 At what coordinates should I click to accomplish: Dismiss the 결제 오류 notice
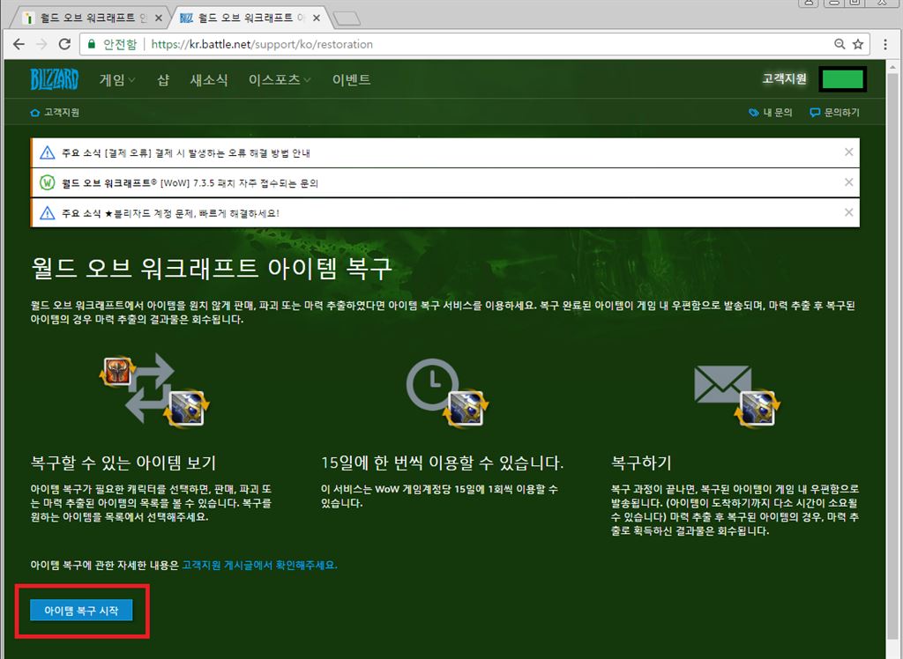(849, 152)
